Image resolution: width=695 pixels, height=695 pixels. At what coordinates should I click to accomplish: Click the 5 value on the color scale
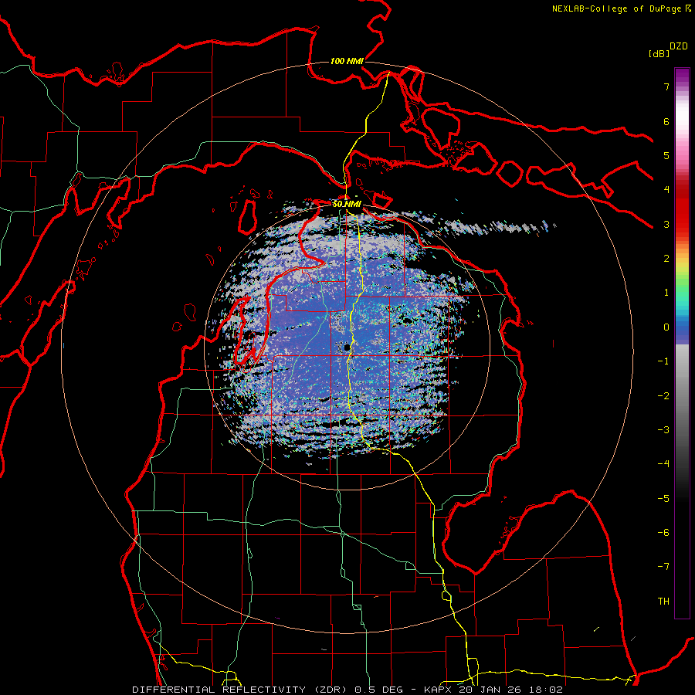coord(666,155)
